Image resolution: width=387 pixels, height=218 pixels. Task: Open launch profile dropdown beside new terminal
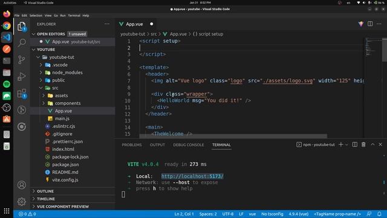tap(346, 145)
